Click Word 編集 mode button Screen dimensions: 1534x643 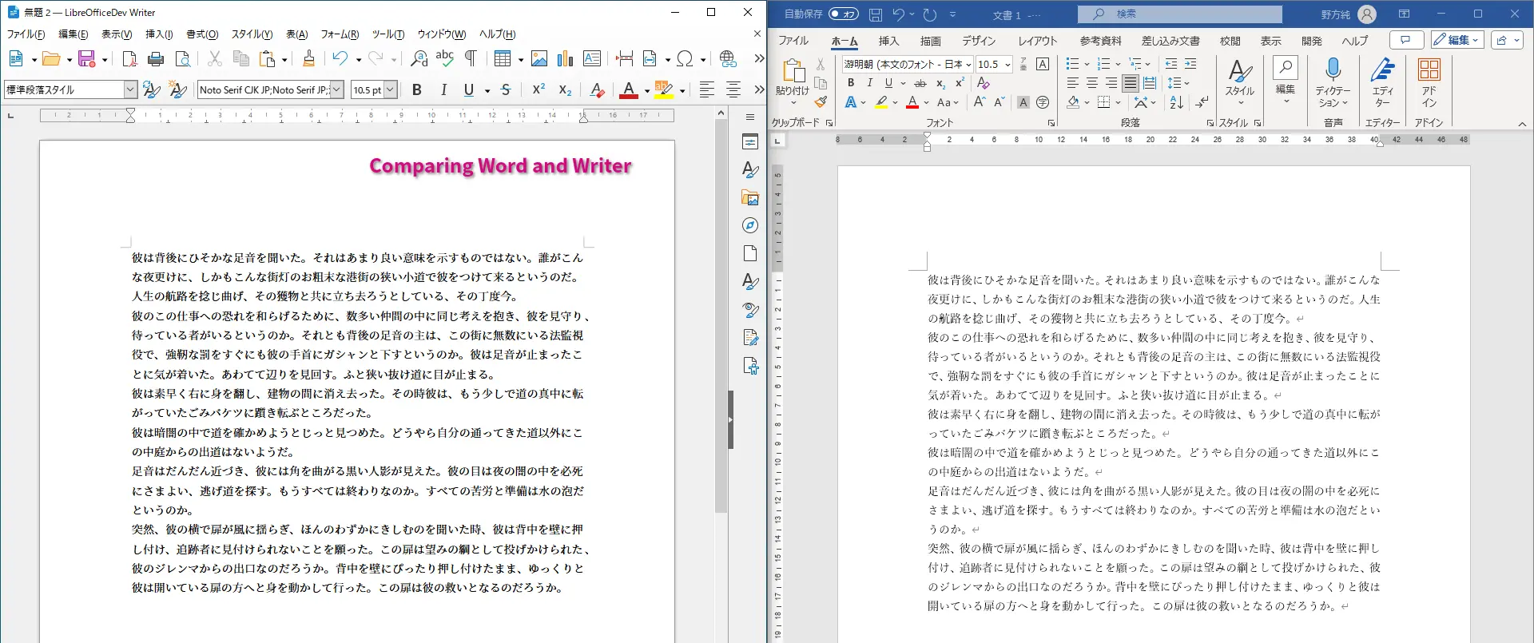coord(1457,40)
